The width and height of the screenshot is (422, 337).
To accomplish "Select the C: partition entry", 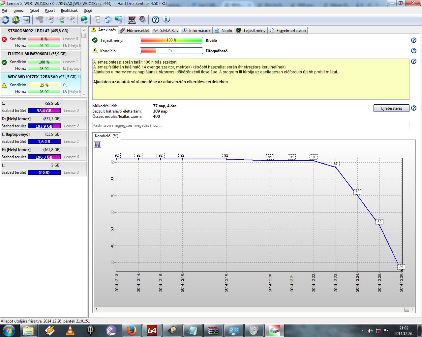I will pos(44,107).
